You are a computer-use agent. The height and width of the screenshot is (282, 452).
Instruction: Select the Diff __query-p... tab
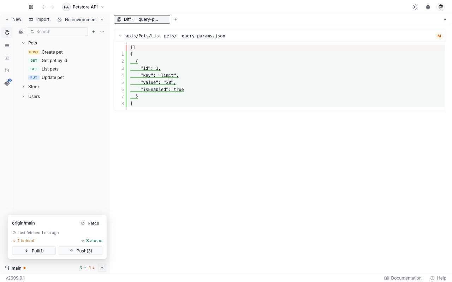click(142, 19)
